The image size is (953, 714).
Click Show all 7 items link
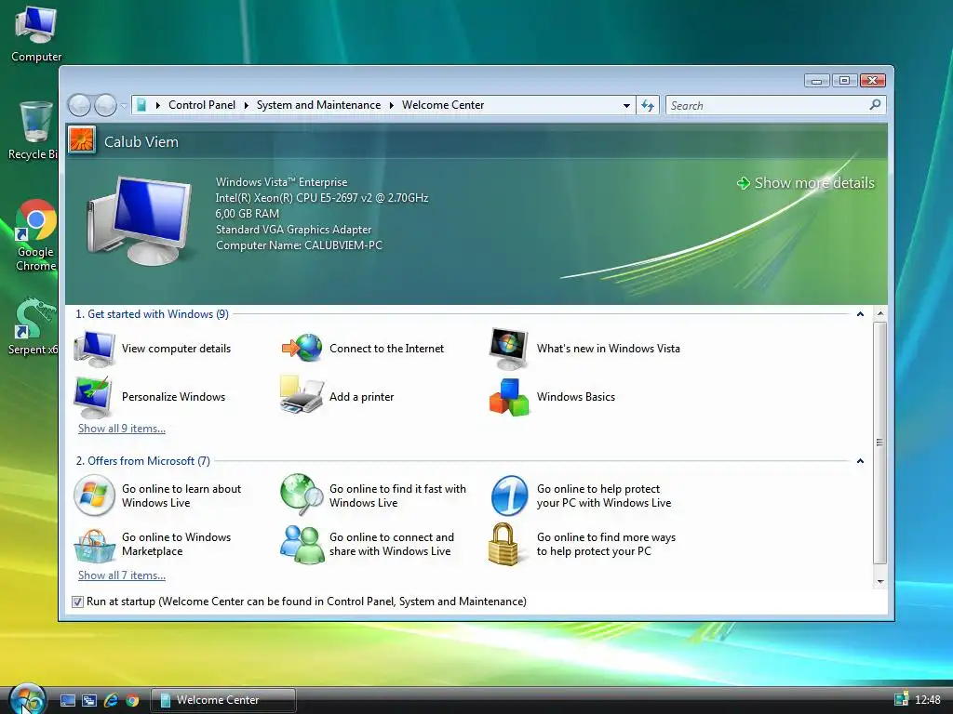122,575
